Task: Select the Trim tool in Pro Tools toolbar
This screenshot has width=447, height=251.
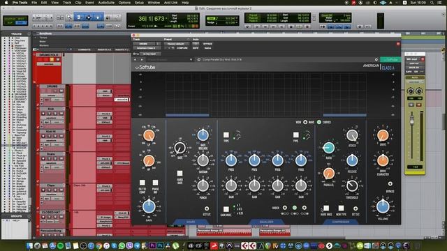Action: (79, 17)
